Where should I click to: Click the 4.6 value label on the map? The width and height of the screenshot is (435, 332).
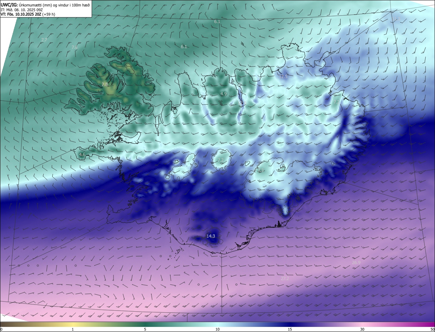pyautogui.click(x=82, y=155)
